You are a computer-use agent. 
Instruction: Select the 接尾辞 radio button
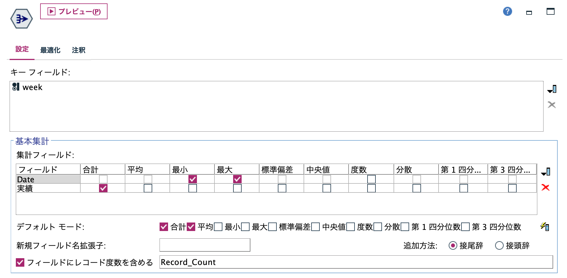tap(453, 245)
